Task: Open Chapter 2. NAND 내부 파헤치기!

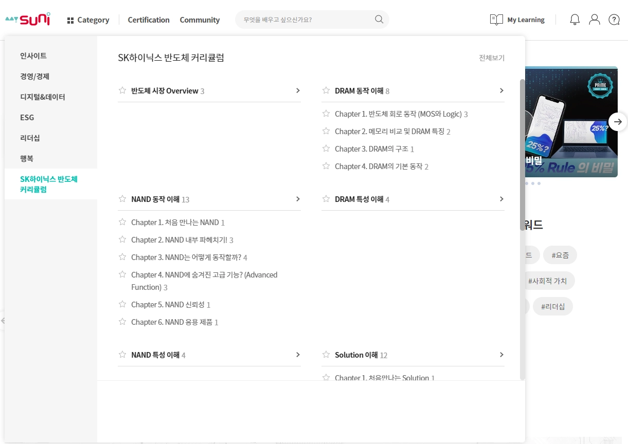Action: pos(179,240)
